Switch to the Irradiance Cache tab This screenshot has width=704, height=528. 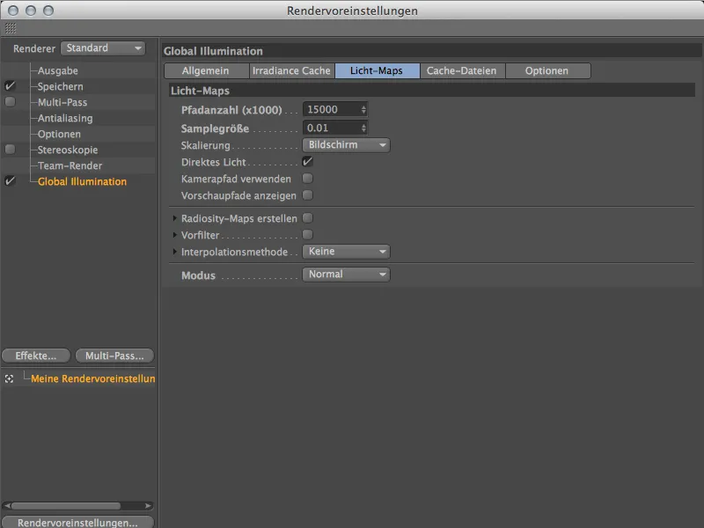point(291,71)
